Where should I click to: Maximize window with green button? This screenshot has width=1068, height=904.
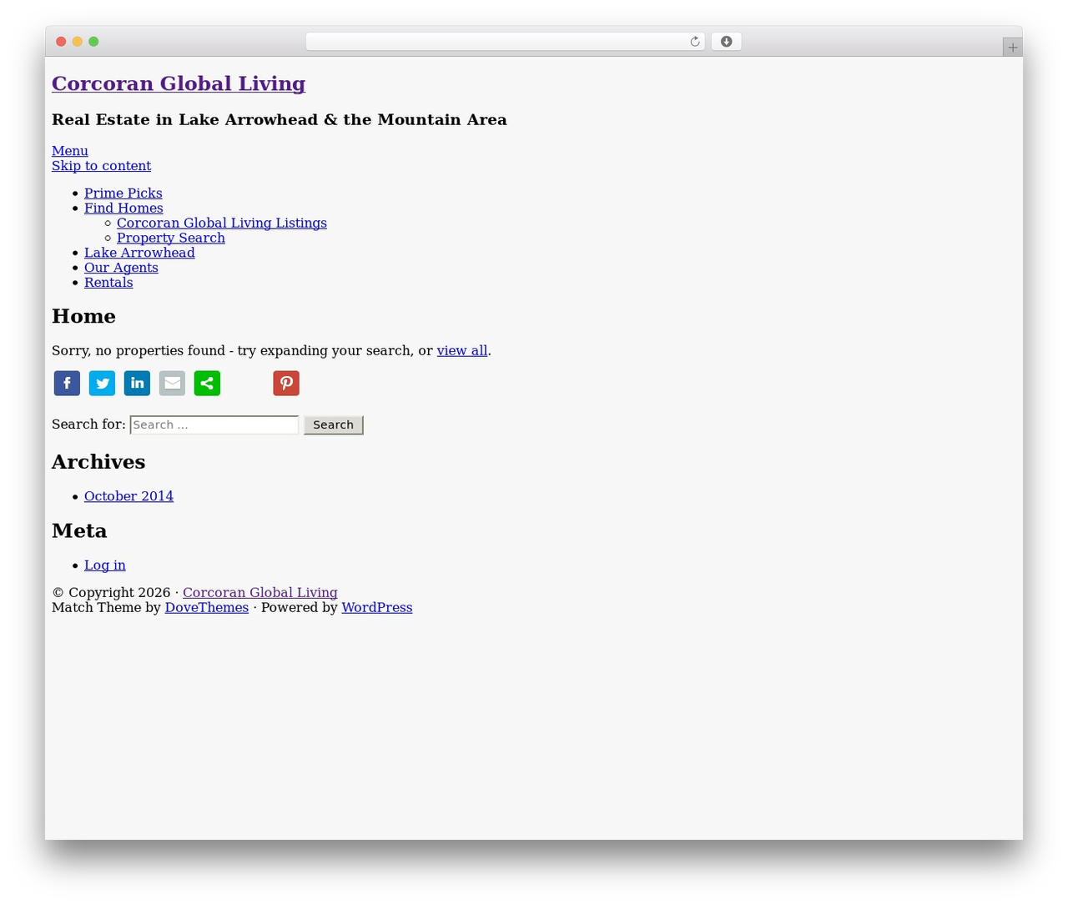pos(93,42)
